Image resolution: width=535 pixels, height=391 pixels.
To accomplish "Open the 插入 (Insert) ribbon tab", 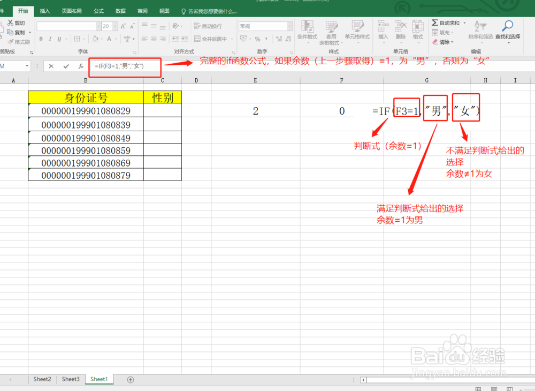I will click(45, 11).
